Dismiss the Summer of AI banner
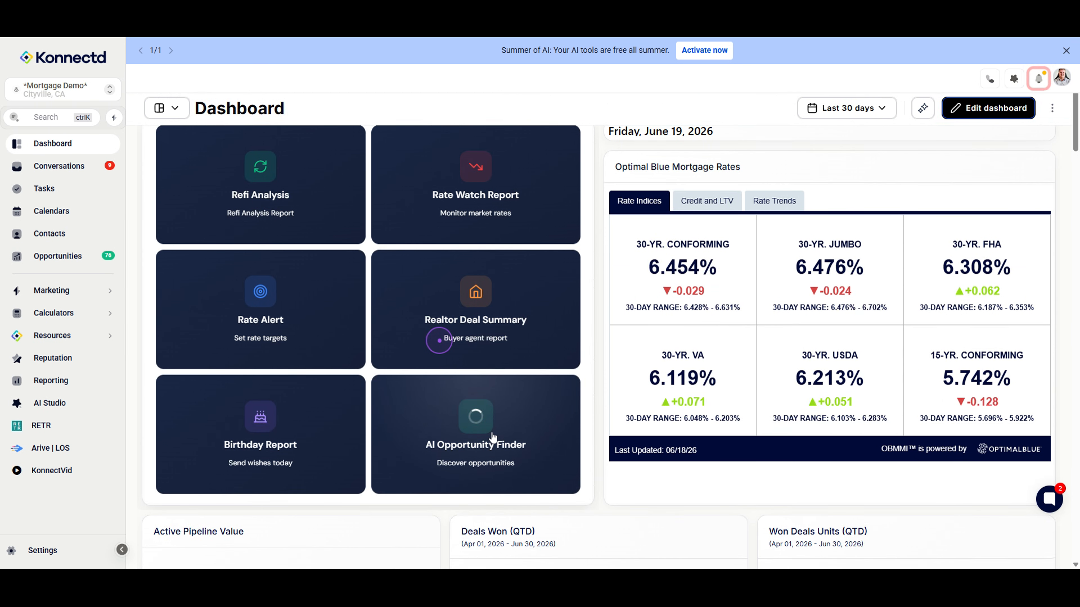 (x=1066, y=51)
